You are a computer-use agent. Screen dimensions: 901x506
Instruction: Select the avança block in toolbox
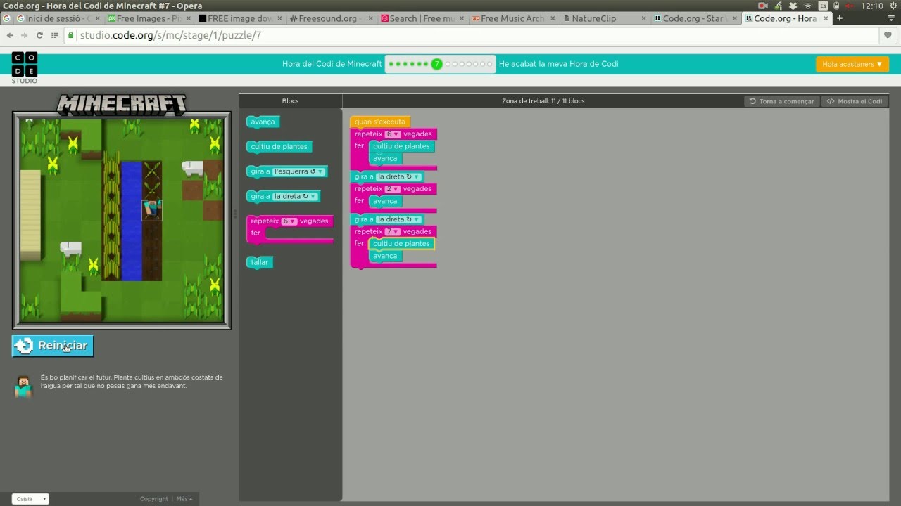coord(263,122)
